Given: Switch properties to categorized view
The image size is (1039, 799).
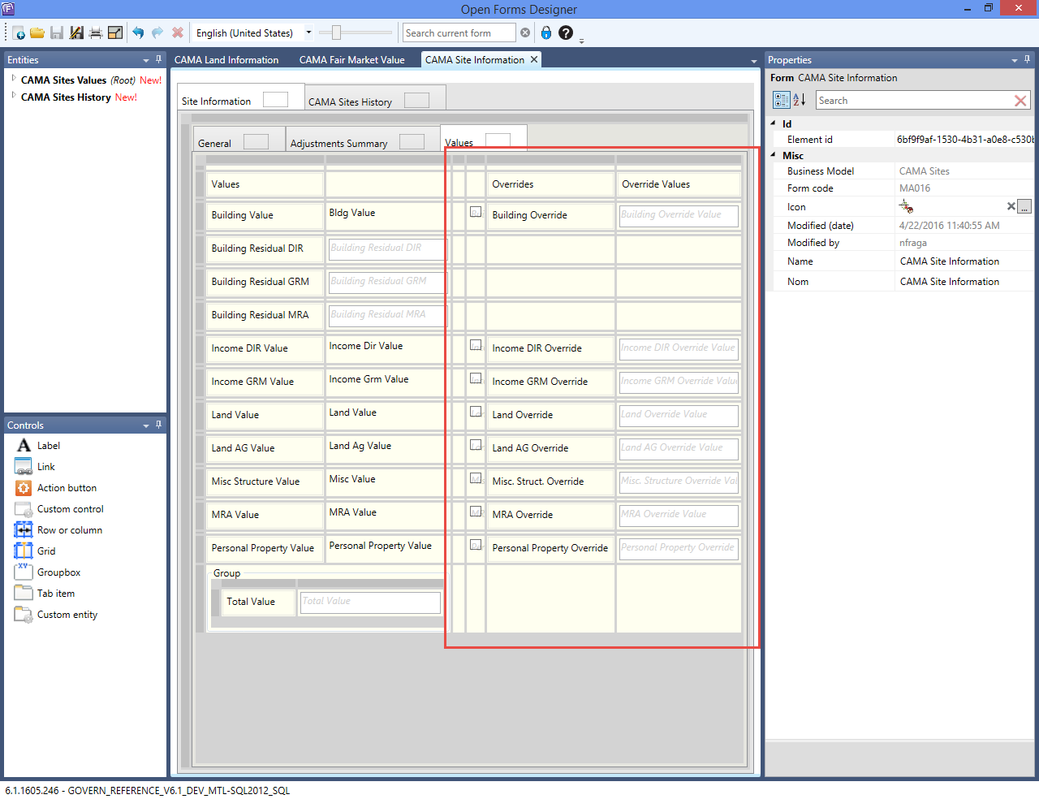Looking at the screenshot, I should (781, 100).
